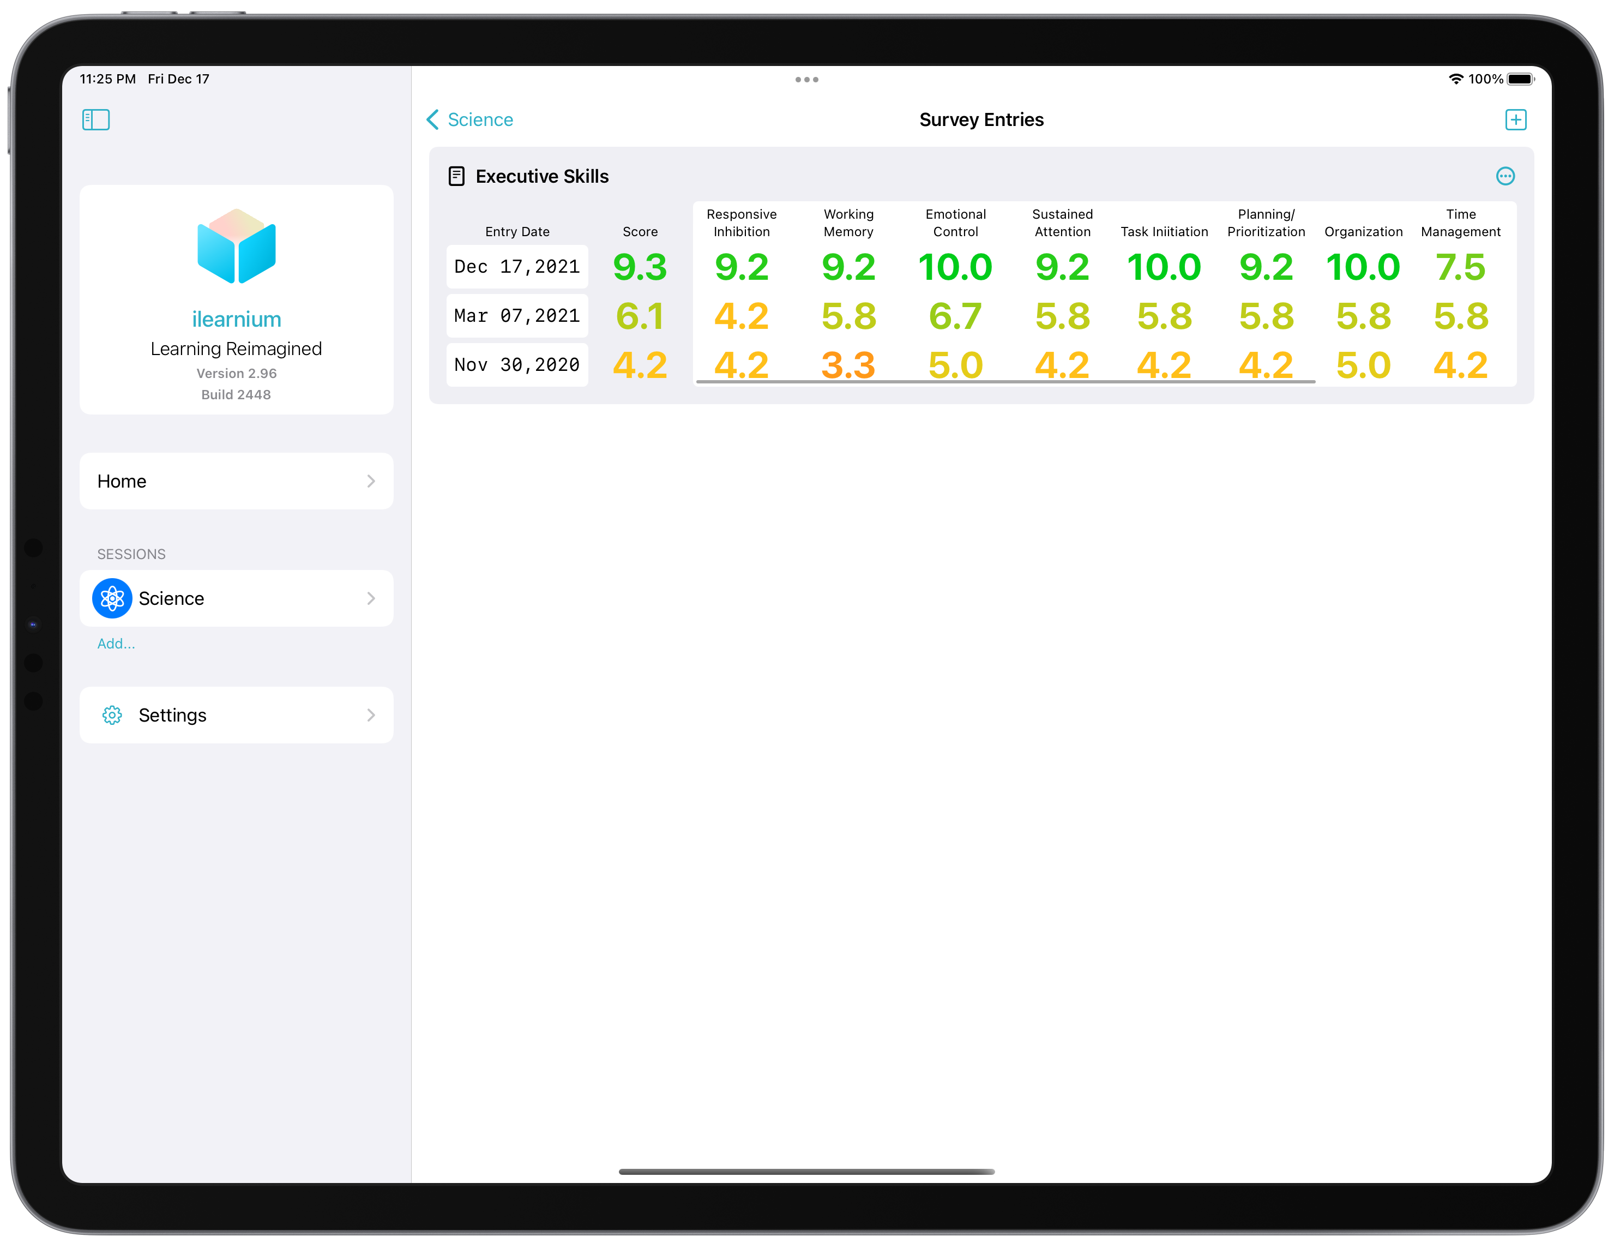Click the ilearnium cube logo

click(237, 246)
